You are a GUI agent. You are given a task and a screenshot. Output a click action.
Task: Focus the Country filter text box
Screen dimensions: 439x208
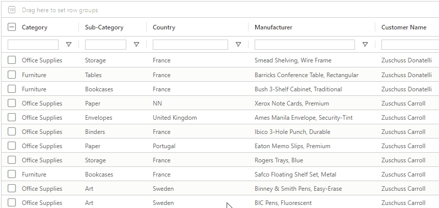coord(190,45)
